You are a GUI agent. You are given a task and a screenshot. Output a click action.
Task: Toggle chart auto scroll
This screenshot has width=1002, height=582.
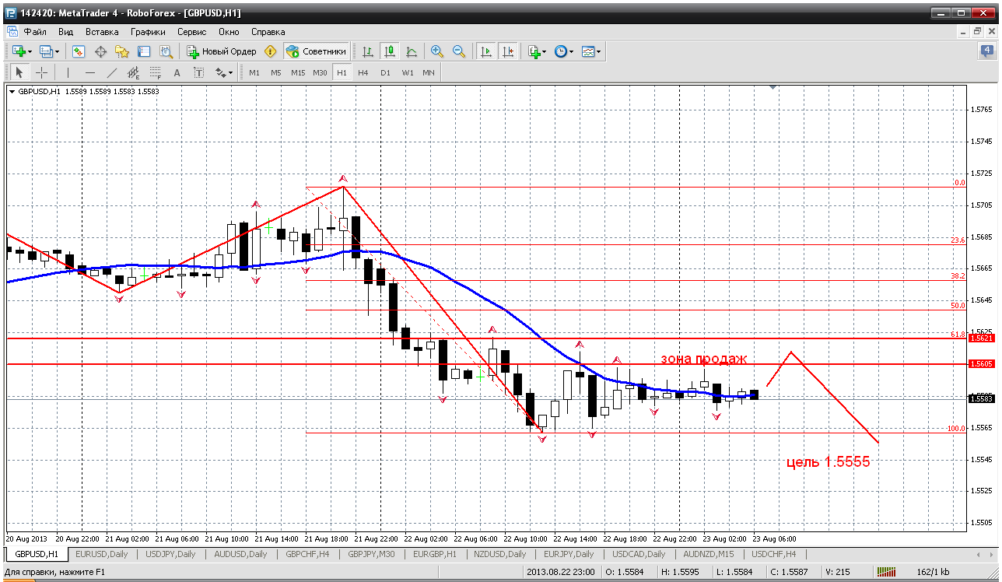click(486, 51)
